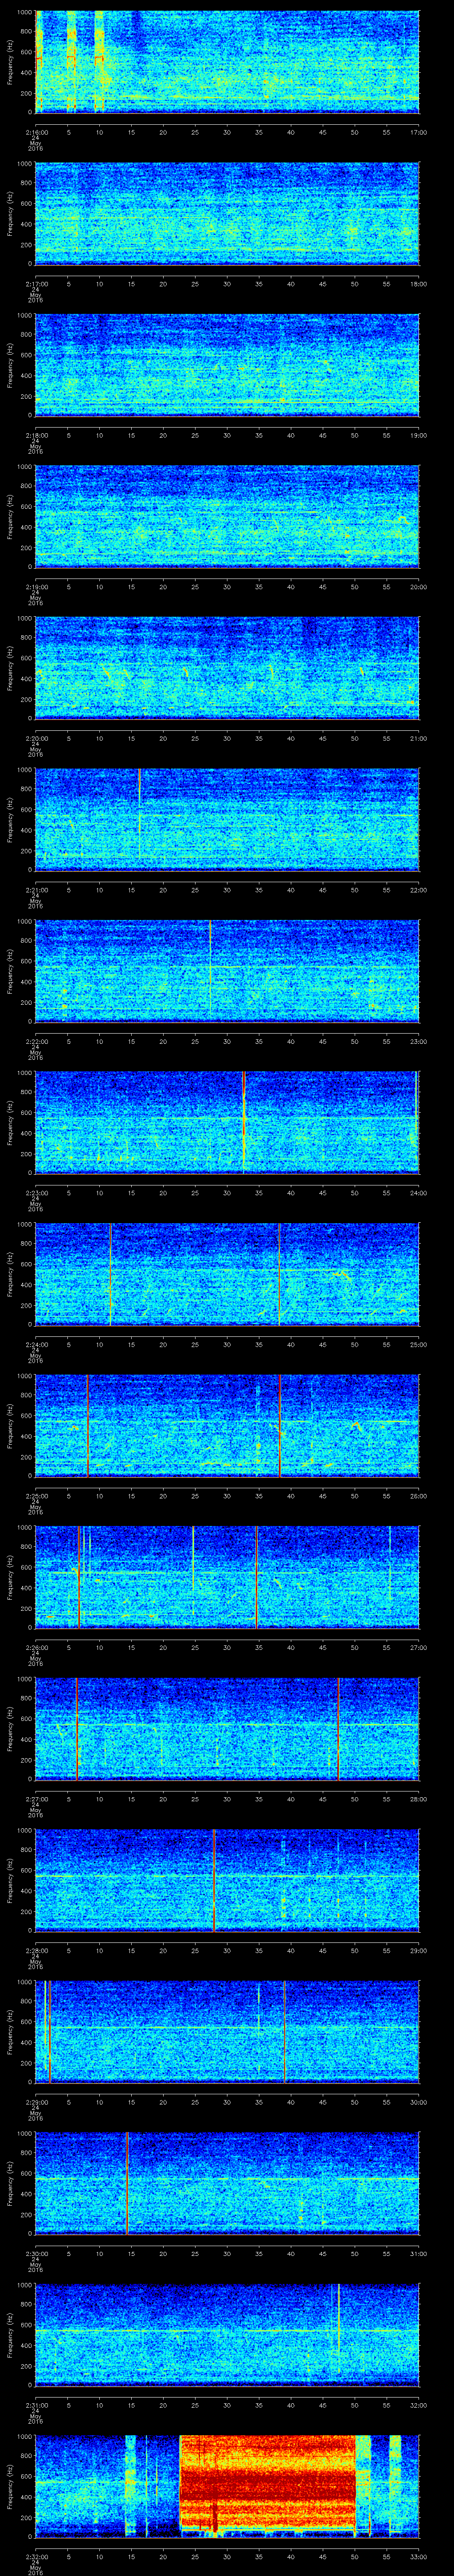This screenshot has height=2576, width=454.
Task: Click the spectrogram panel starting at 2:19:00
Action: [x=227, y=517]
